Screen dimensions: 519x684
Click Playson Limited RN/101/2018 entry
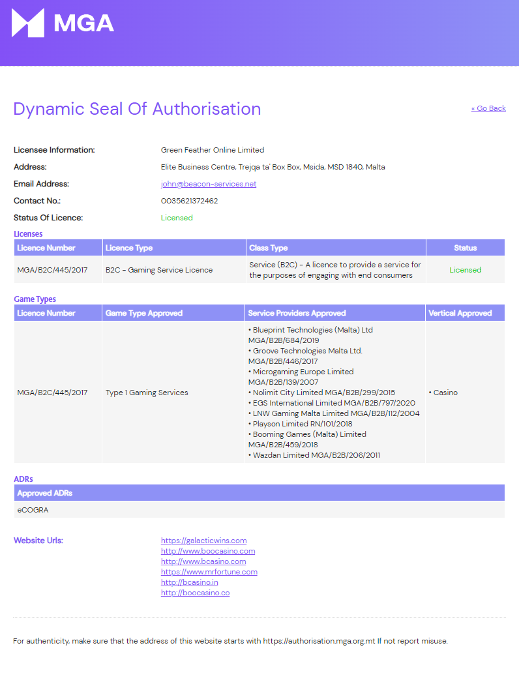[x=301, y=424]
